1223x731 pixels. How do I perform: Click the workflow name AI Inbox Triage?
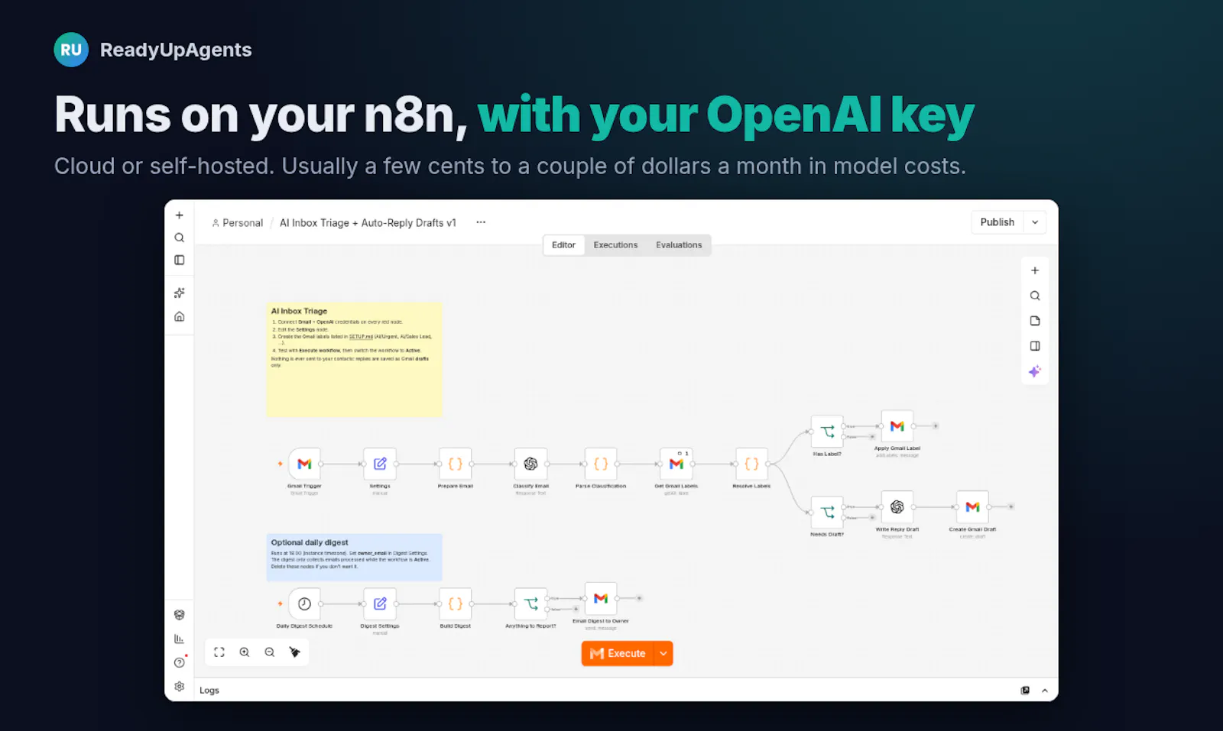(x=368, y=223)
